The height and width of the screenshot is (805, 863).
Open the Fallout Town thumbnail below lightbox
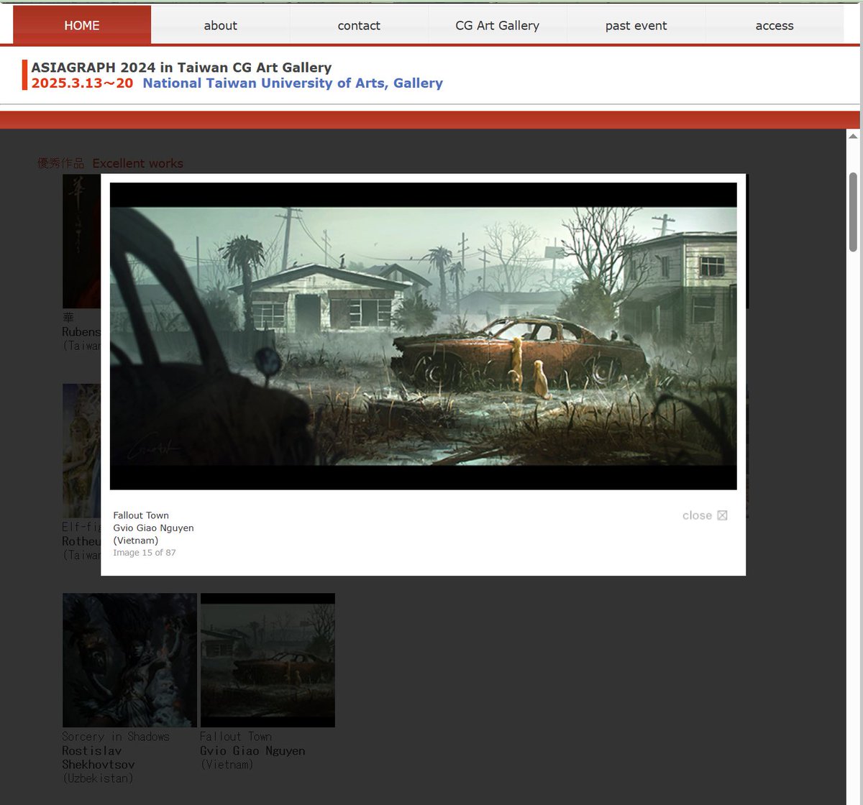coord(268,660)
